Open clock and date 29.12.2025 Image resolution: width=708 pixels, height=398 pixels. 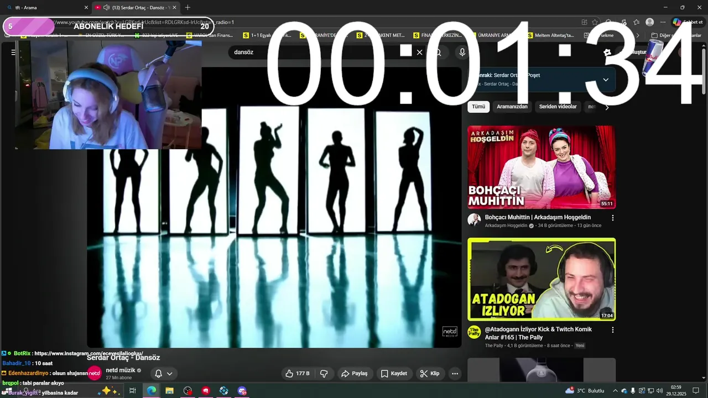(676, 391)
